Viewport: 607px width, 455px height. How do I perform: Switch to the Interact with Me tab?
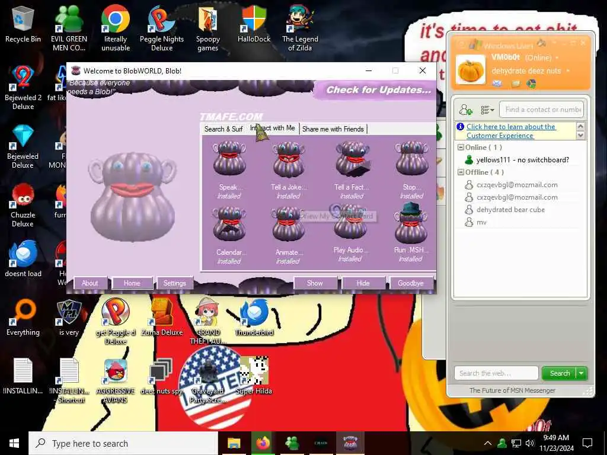point(273,128)
